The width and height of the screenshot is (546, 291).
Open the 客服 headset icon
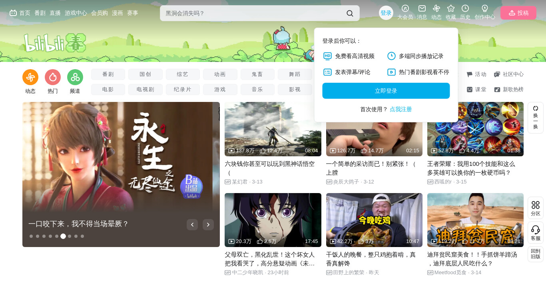pyautogui.click(x=536, y=233)
